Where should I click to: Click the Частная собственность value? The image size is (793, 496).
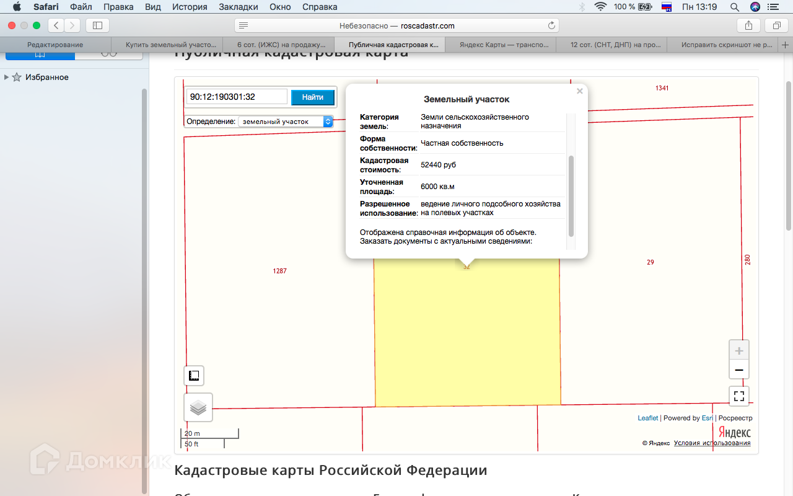tap(462, 143)
